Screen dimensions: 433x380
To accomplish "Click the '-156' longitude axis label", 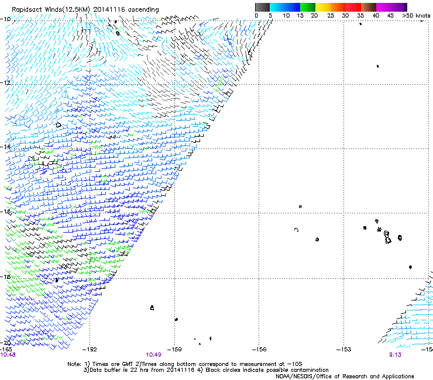I will click(259, 350).
